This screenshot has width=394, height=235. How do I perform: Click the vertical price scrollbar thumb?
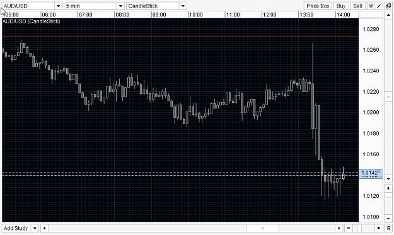(388, 97)
